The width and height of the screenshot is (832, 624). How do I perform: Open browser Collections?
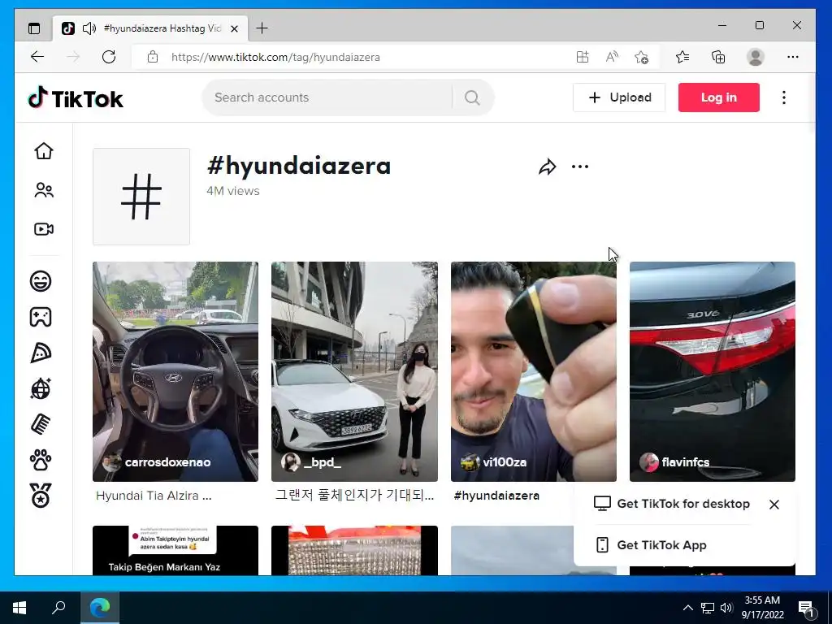tap(718, 57)
